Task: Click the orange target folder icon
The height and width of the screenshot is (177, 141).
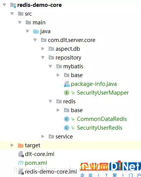Action: click(21, 145)
